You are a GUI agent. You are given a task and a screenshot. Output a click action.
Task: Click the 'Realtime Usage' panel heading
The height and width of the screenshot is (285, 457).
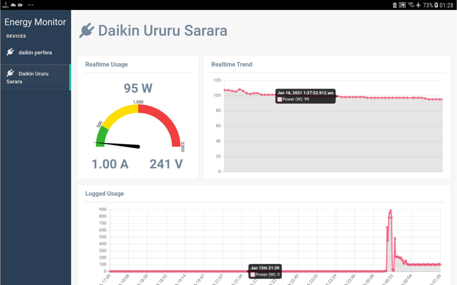(107, 65)
